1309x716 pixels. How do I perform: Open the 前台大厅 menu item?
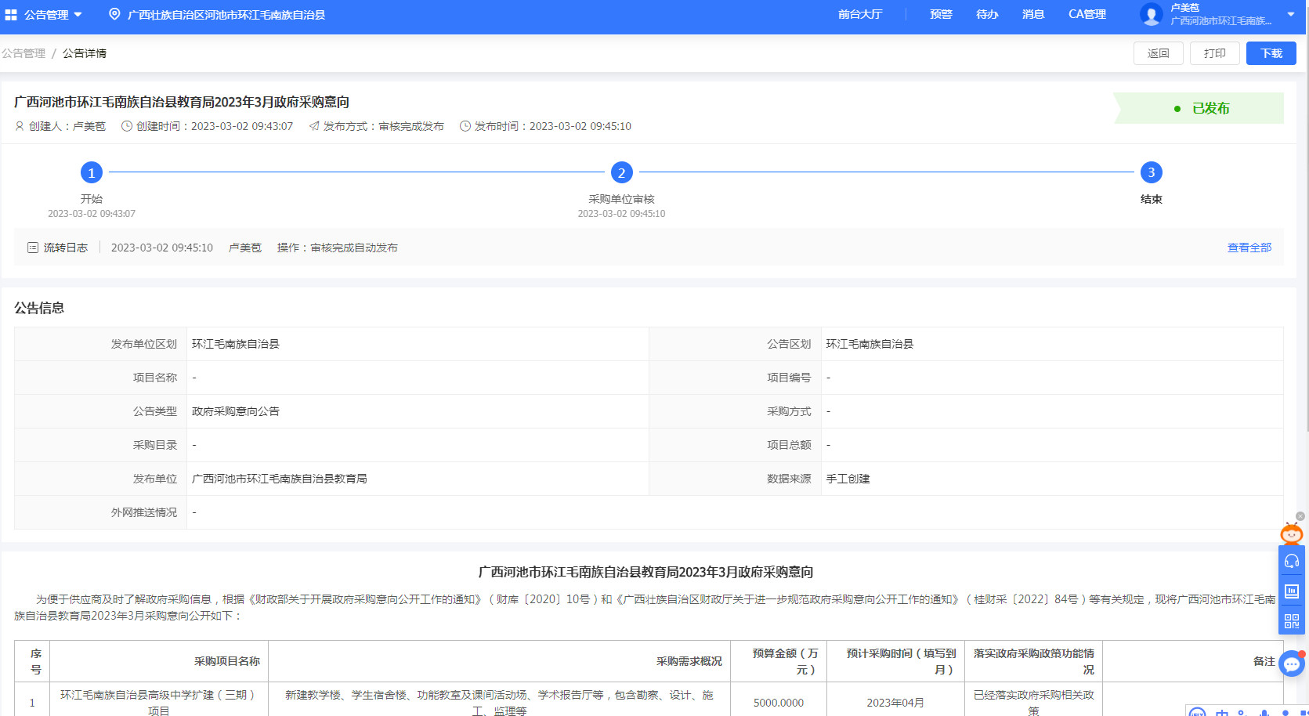coord(859,14)
